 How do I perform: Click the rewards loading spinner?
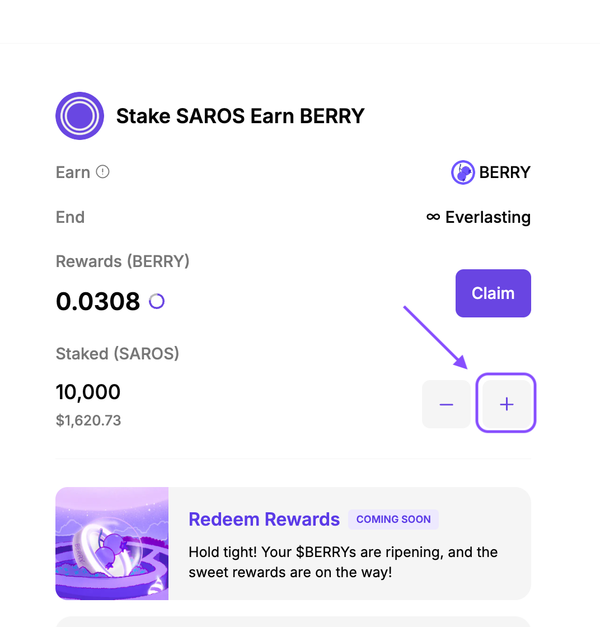pos(157,302)
